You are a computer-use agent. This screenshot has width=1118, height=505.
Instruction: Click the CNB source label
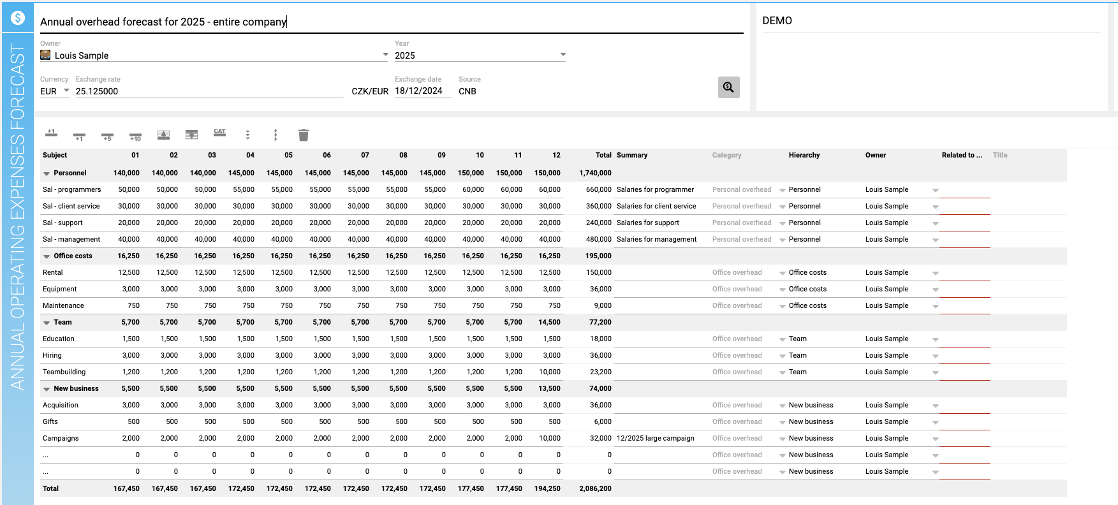pyautogui.click(x=467, y=91)
